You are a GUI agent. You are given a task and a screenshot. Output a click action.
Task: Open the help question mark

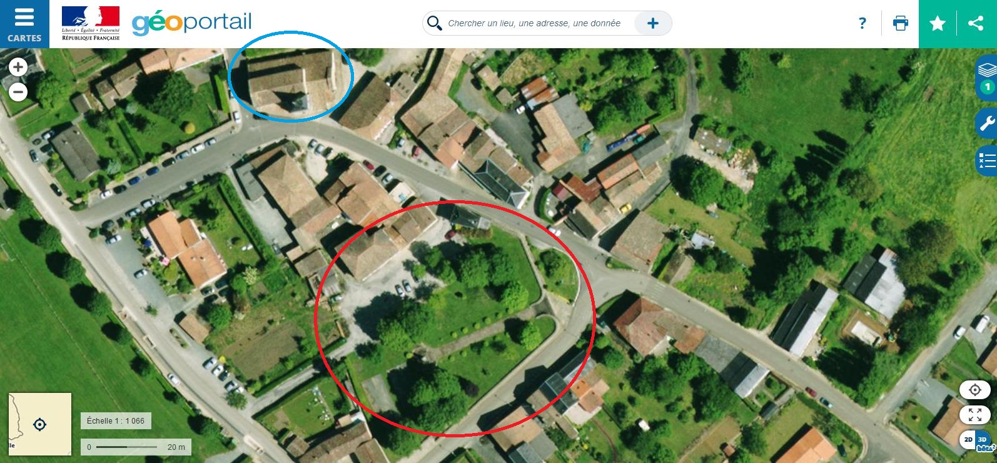point(863,24)
